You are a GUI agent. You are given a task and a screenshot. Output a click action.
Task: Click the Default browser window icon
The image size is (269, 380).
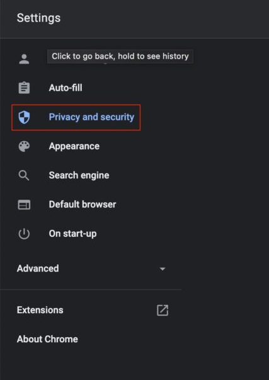pos(24,205)
